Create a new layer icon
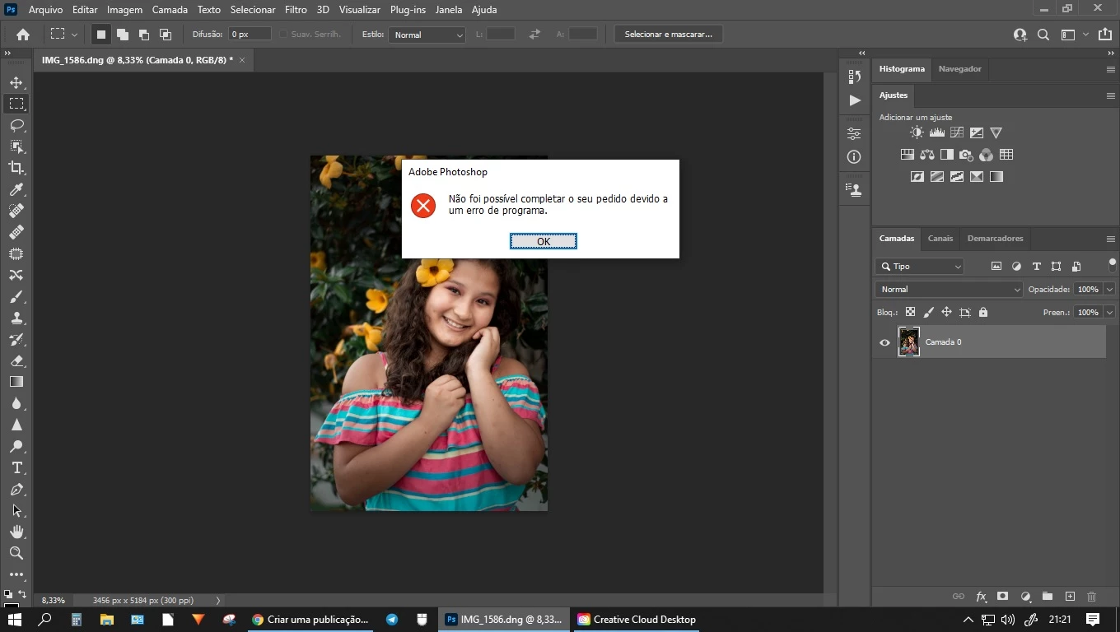Image resolution: width=1120 pixels, height=632 pixels. point(1070,597)
